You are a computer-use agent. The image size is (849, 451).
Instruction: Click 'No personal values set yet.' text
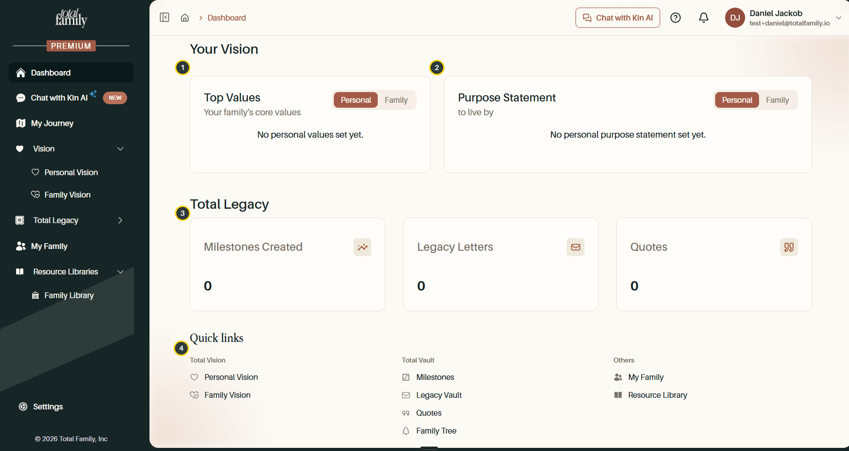click(310, 135)
